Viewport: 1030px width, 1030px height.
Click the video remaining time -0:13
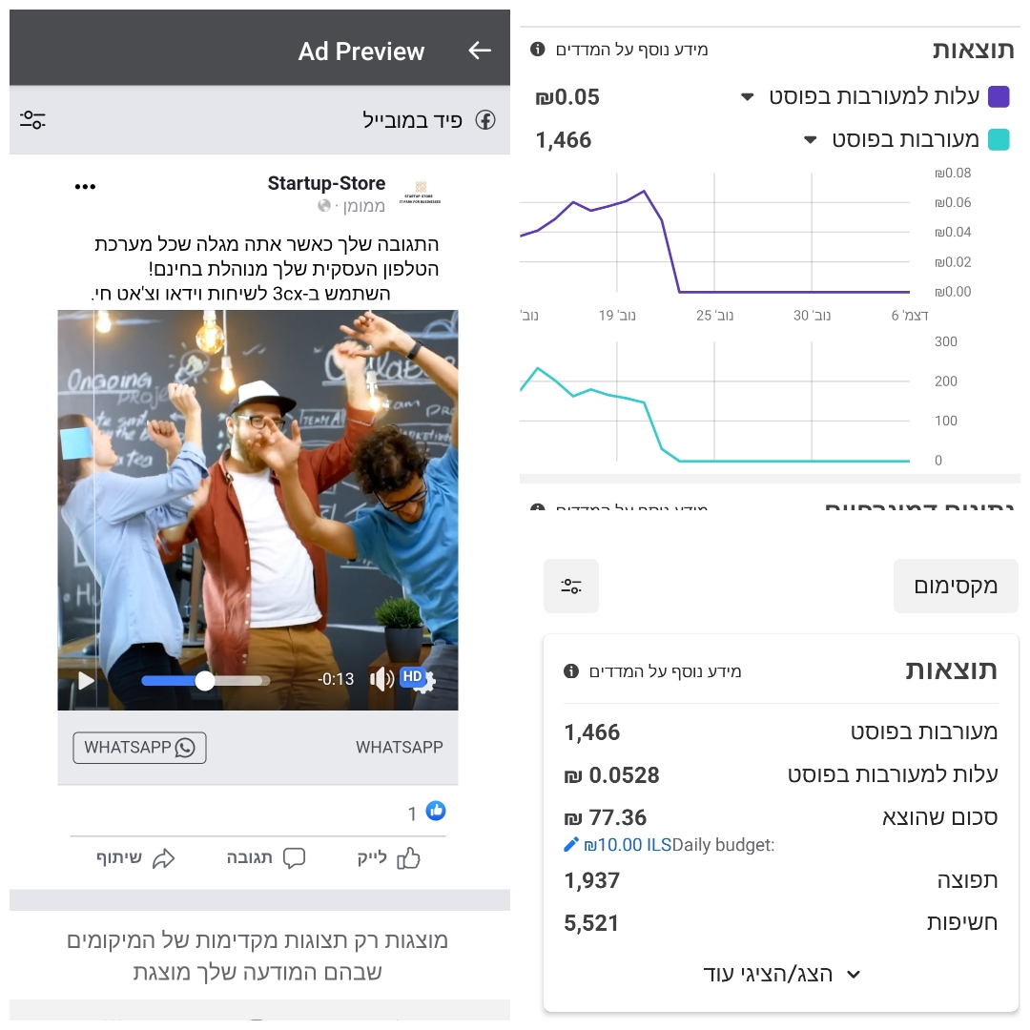click(336, 679)
